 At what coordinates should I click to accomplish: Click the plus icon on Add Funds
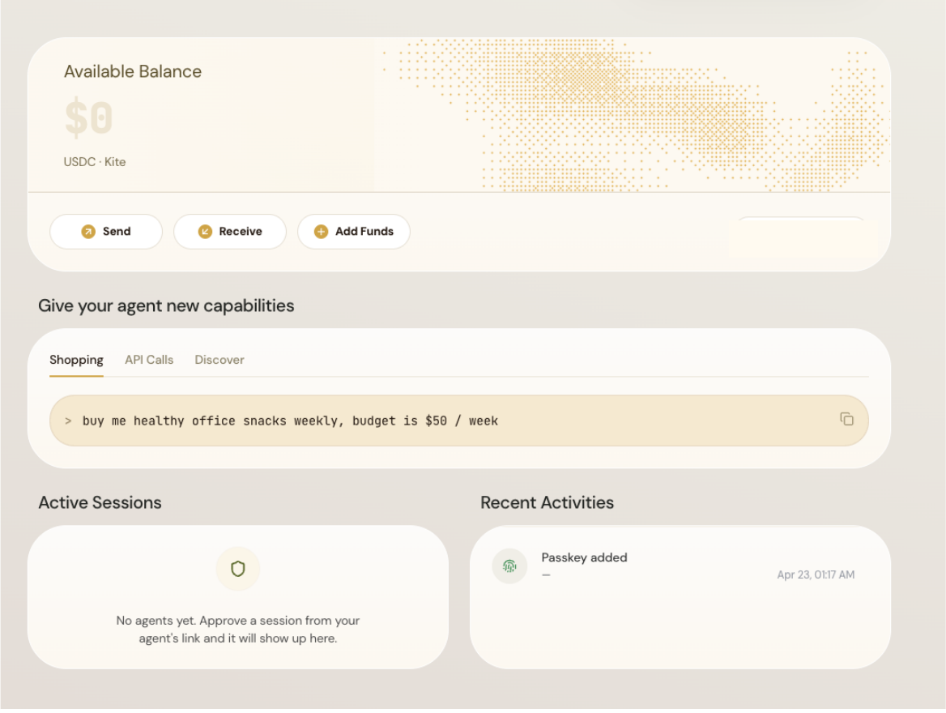pyautogui.click(x=322, y=231)
